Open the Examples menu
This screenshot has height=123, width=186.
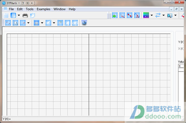(43, 9)
